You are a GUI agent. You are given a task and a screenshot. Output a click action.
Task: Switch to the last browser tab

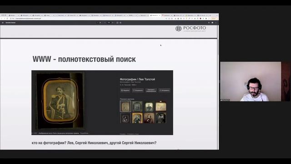[x=203, y=15]
